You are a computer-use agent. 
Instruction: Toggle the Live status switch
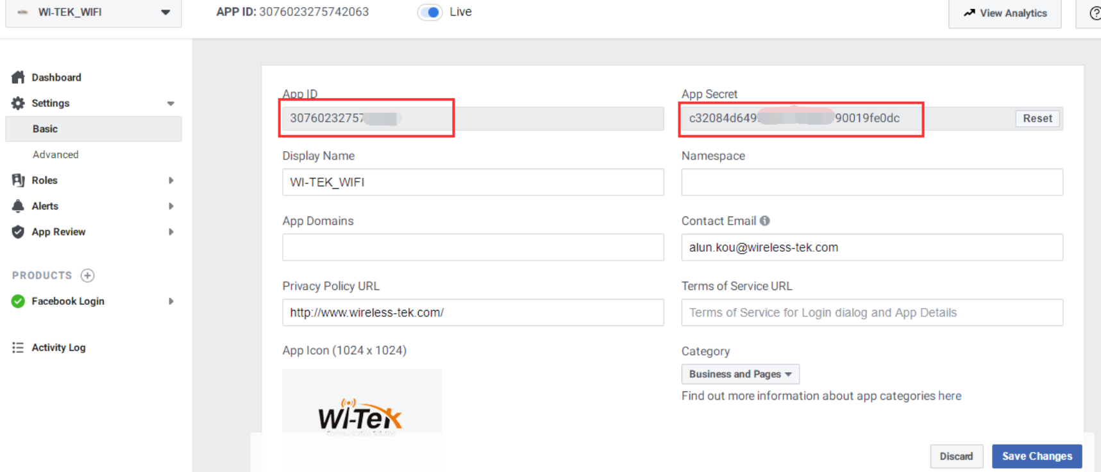tap(430, 12)
